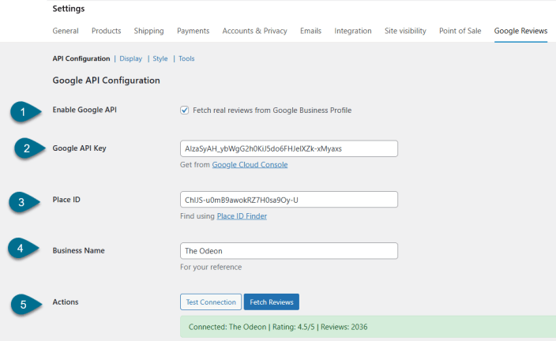This screenshot has width=556, height=341.
Task: Click the numbered callout marker 3
Action: coord(23,202)
